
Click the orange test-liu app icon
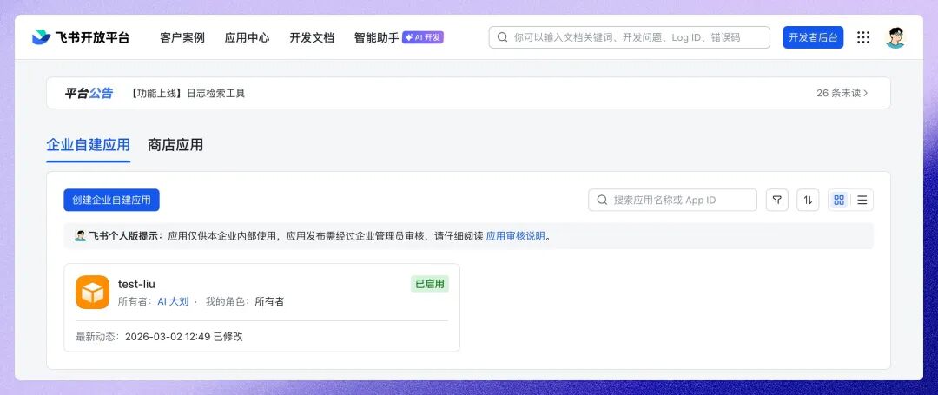pyautogui.click(x=93, y=293)
